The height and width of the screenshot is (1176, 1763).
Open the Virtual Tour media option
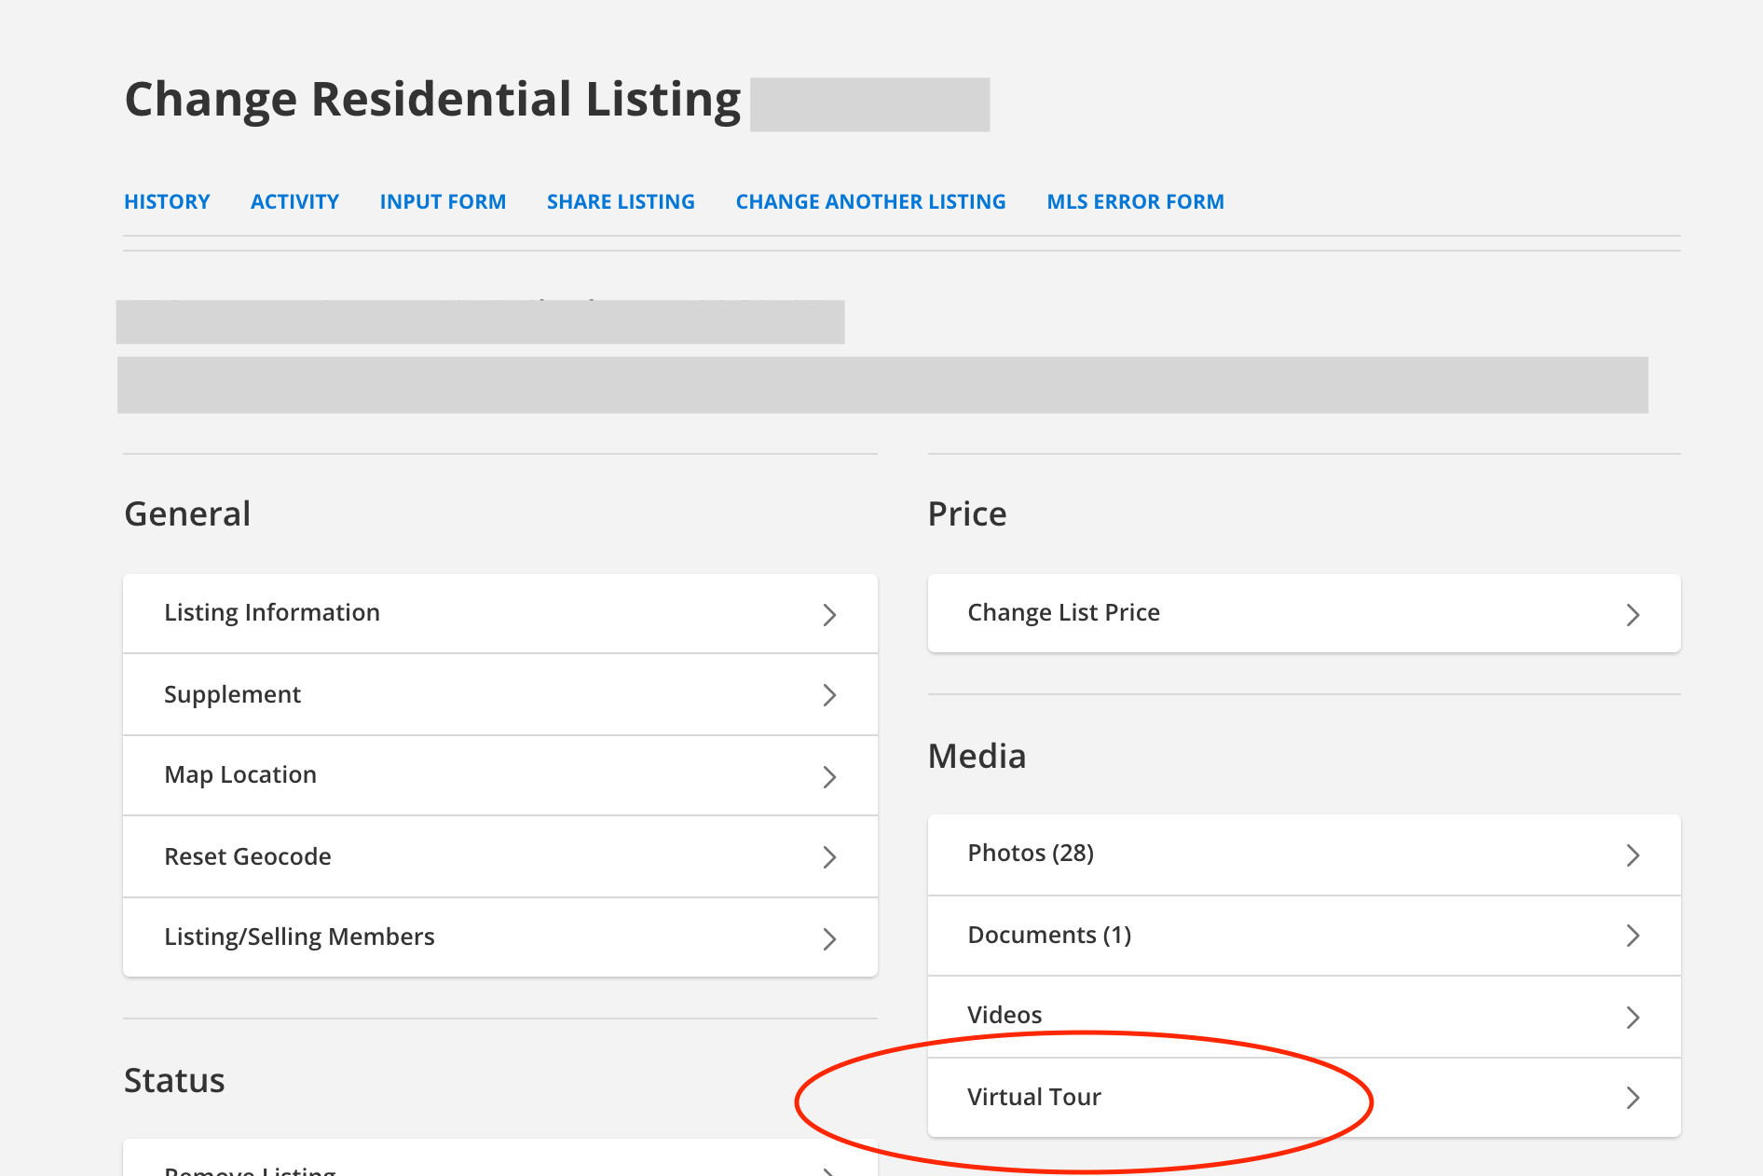point(1034,1097)
